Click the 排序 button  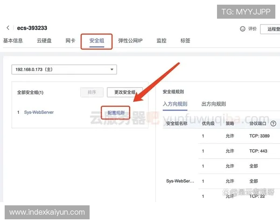pyautogui.click(x=92, y=92)
